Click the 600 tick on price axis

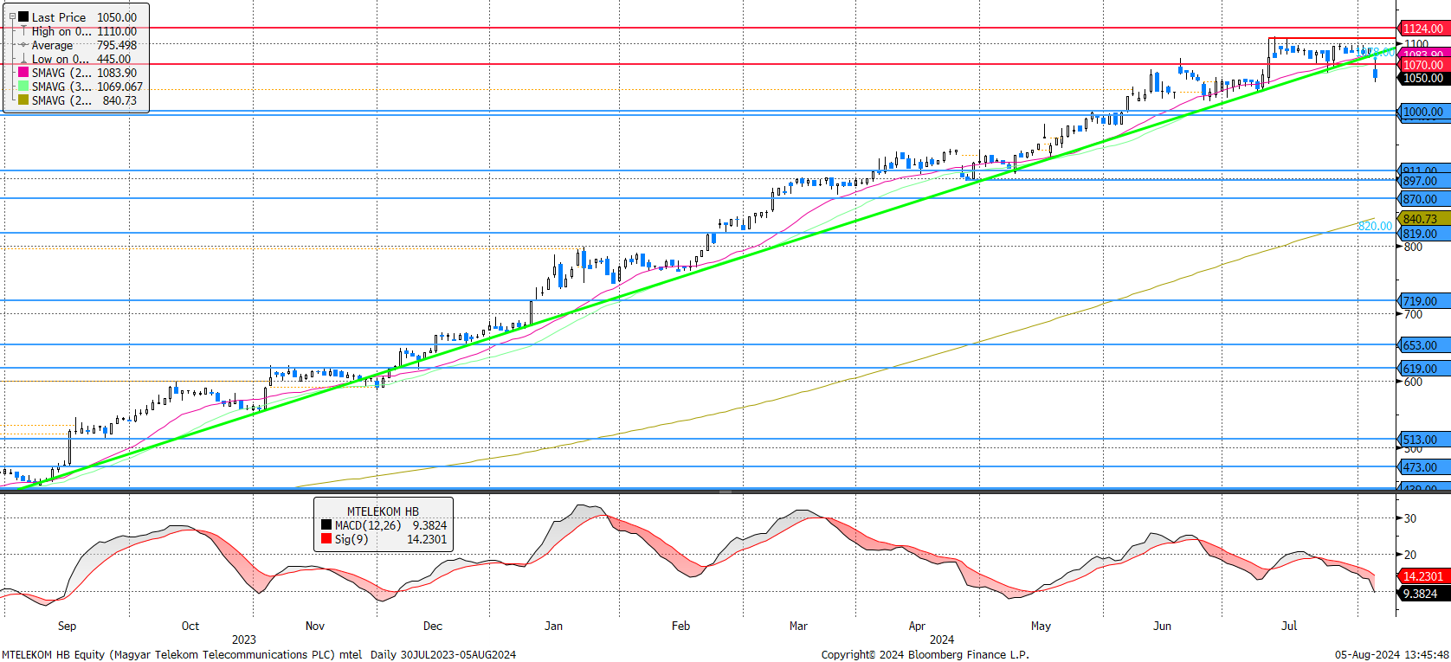point(1413,382)
